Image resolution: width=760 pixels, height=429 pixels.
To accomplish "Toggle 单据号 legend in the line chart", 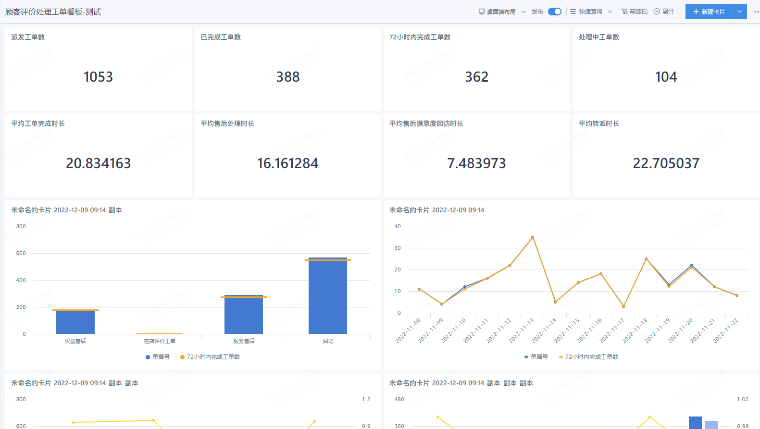I will (536, 357).
